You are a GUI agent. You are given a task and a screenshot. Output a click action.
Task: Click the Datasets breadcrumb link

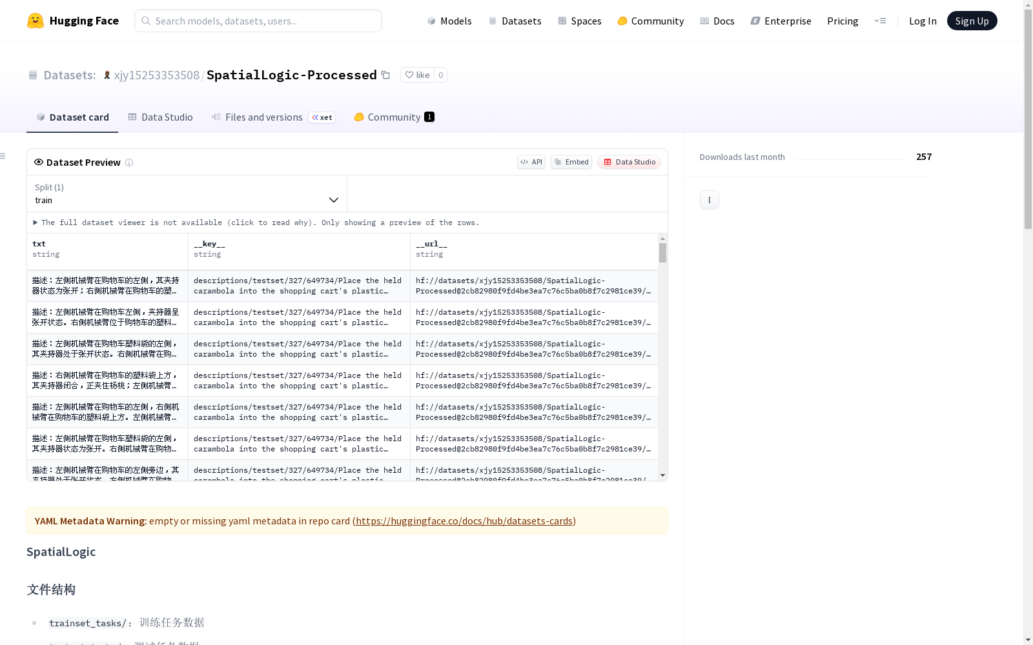70,75
